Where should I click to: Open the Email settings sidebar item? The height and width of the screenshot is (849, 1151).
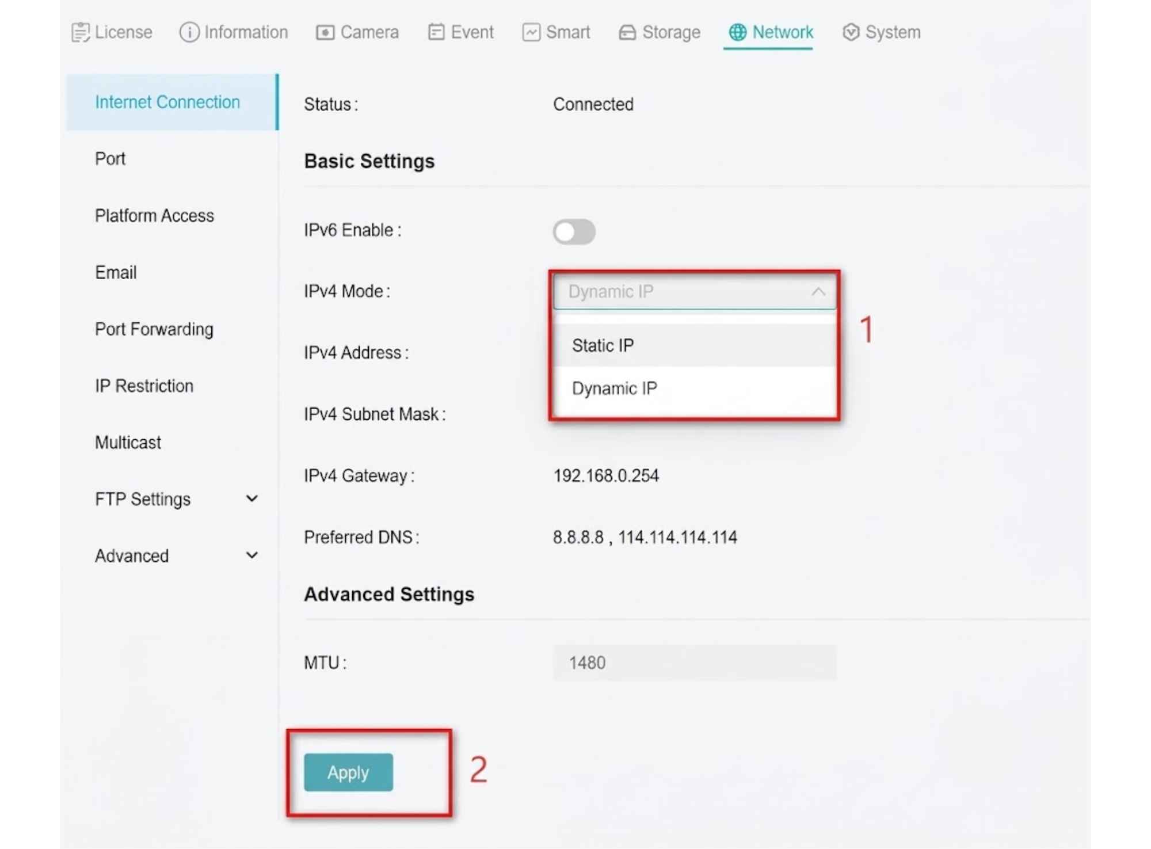click(x=116, y=272)
